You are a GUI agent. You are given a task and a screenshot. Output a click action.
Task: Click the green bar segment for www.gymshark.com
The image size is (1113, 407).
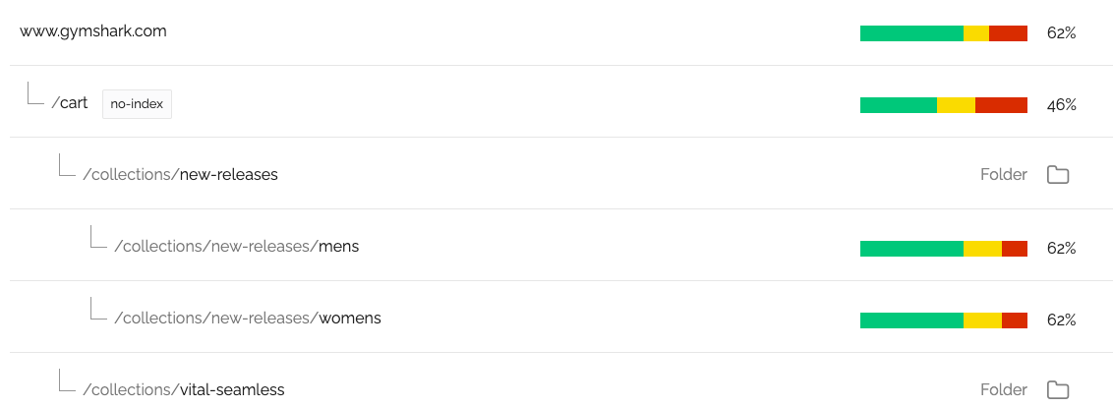[911, 33]
